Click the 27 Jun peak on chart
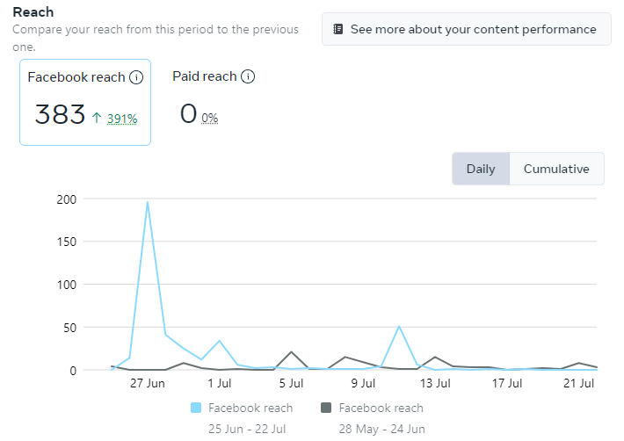Screen dimensions: 624x441 (147, 202)
